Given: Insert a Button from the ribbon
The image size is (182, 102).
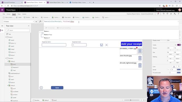Looking at the screenshot, I should [27, 18].
